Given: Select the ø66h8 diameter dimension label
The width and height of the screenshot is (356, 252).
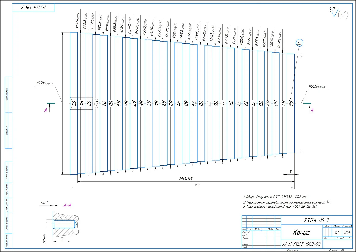Looking at the screenshot, I should click(317, 87).
